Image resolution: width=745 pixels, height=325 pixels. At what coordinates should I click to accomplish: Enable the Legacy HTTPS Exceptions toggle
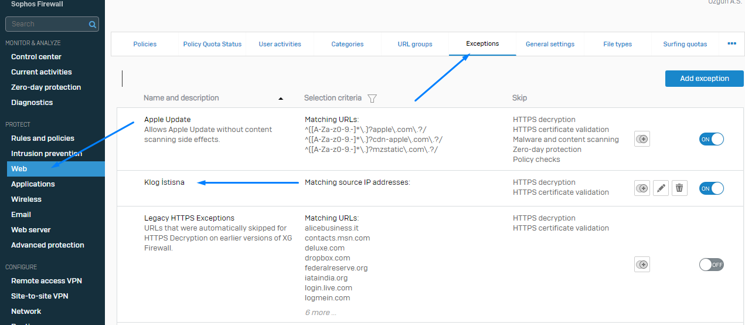tap(712, 265)
